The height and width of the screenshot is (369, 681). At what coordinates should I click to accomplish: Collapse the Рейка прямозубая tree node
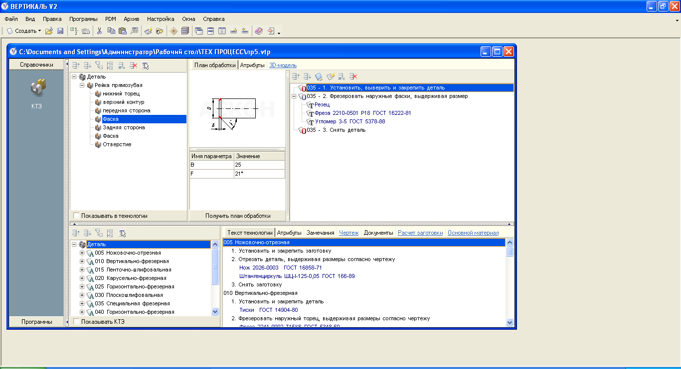(x=82, y=85)
